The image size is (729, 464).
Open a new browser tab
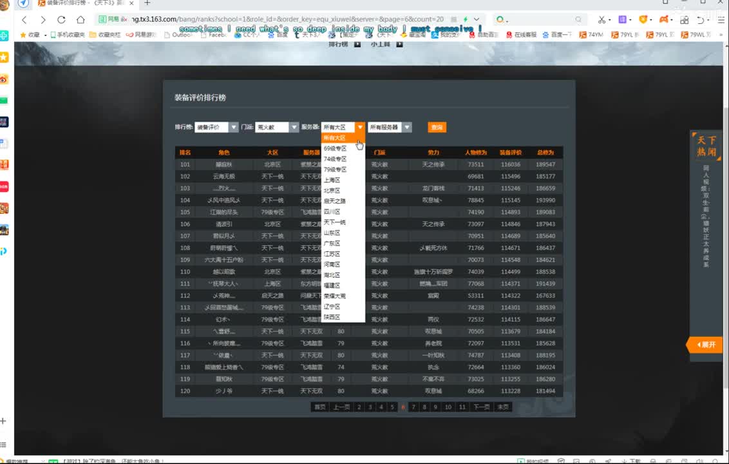tap(147, 3)
